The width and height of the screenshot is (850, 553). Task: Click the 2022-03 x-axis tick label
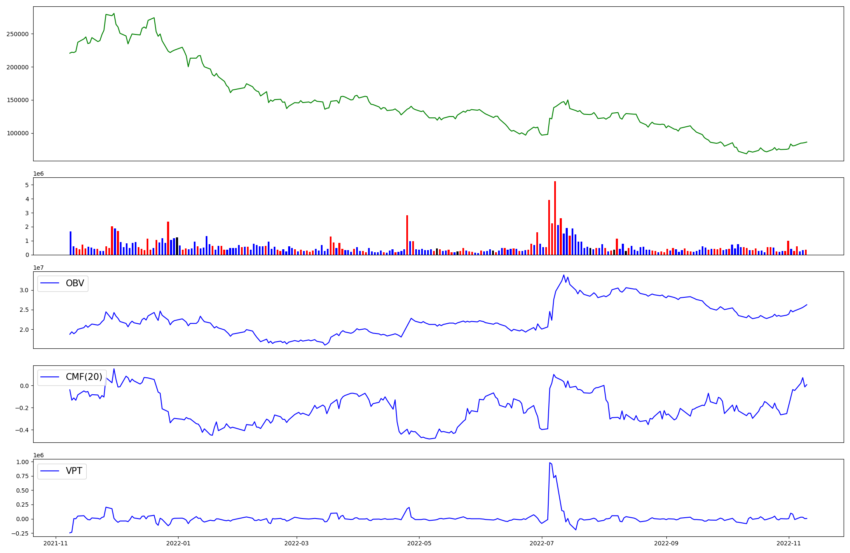296,543
